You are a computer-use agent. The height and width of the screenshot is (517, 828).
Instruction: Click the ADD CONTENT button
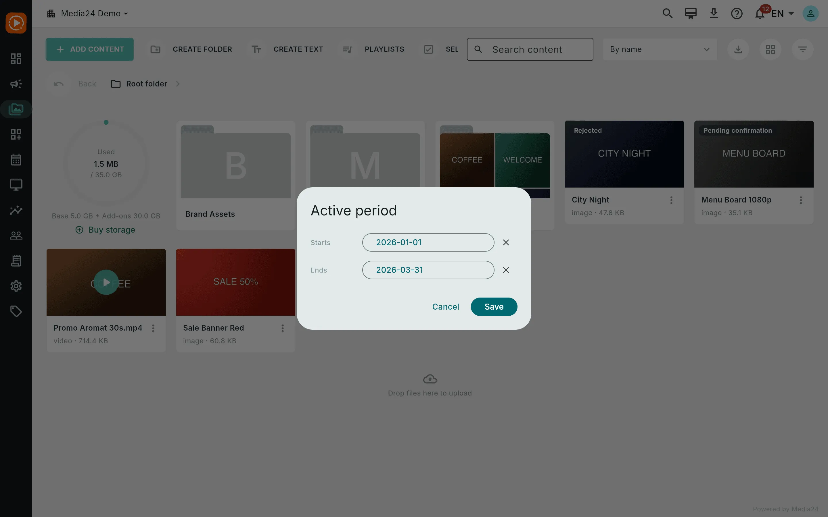[x=90, y=49]
